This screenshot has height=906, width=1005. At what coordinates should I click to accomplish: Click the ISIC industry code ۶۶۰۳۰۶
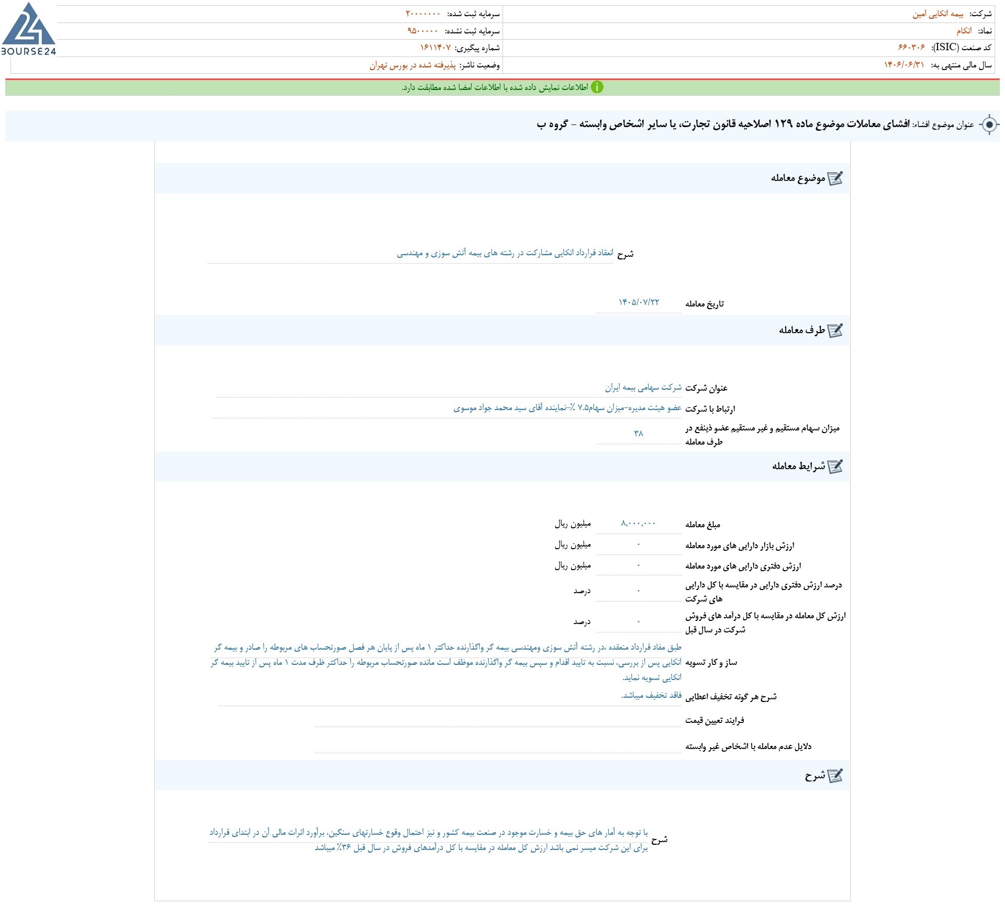click(x=911, y=48)
